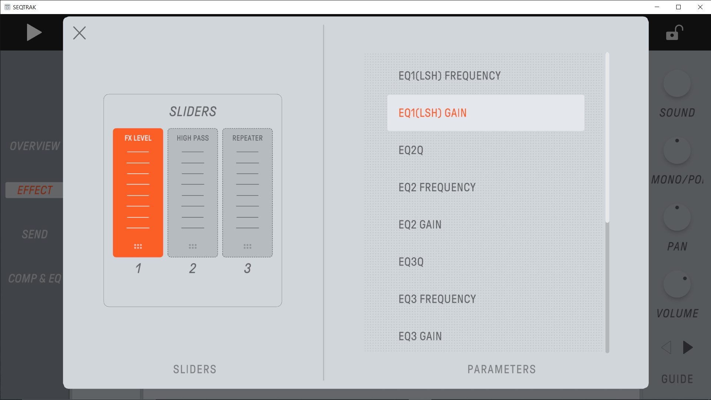Click the SOUND knob icon

tap(677, 84)
